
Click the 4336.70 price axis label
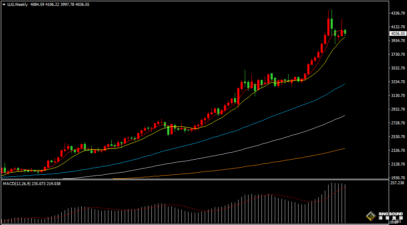(x=397, y=13)
